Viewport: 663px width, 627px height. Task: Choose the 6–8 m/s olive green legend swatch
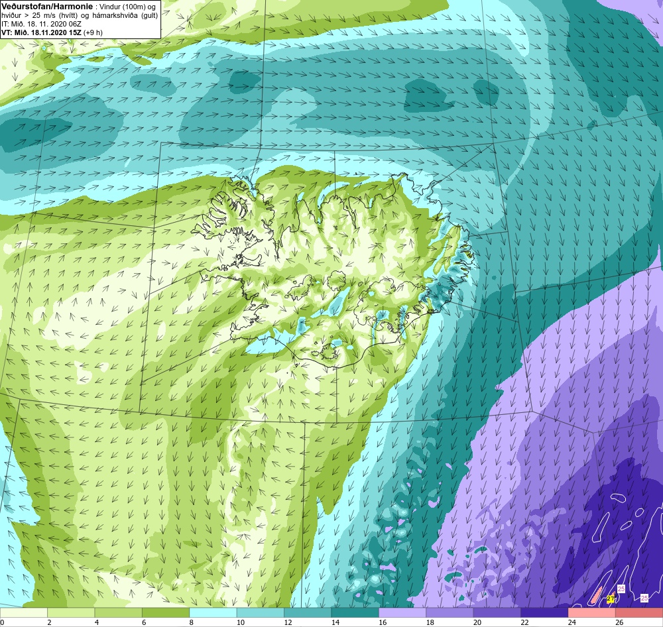point(166,613)
